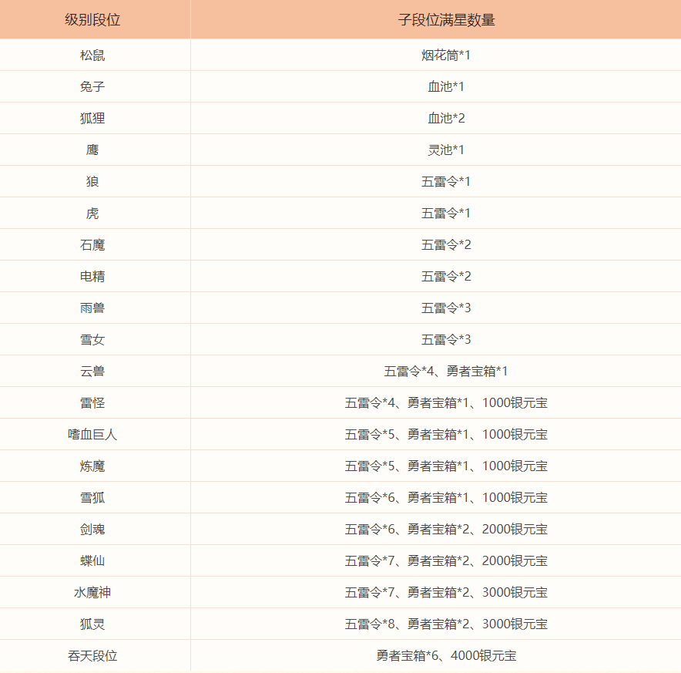The height and width of the screenshot is (673, 681).
Task: Select the 水魔神 rank cell
Action: coord(92,593)
